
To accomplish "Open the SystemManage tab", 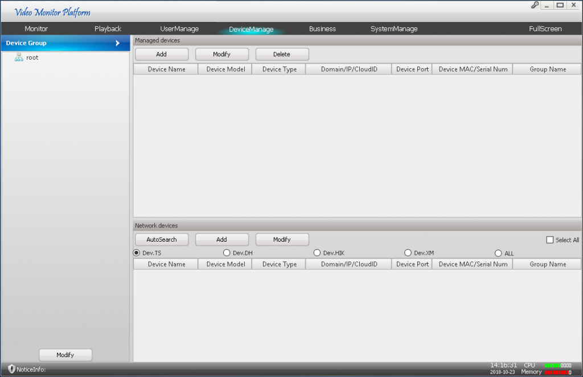I will [393, 28].
